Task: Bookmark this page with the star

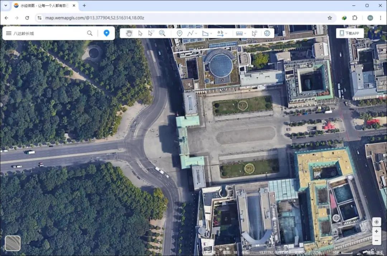Action: click(330, 18)
